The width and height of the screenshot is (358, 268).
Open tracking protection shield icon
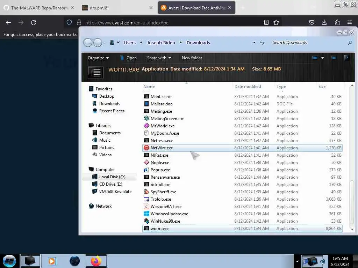tap(69, 22)
